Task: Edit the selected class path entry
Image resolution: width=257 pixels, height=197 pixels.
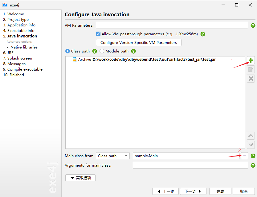Action: coord(251,69)
